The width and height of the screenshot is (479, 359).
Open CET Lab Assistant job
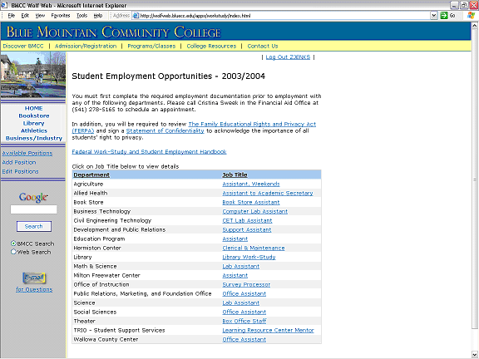(247, 221)
